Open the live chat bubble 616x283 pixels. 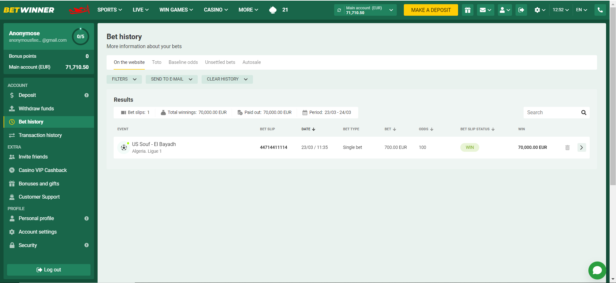coord(597,270)
